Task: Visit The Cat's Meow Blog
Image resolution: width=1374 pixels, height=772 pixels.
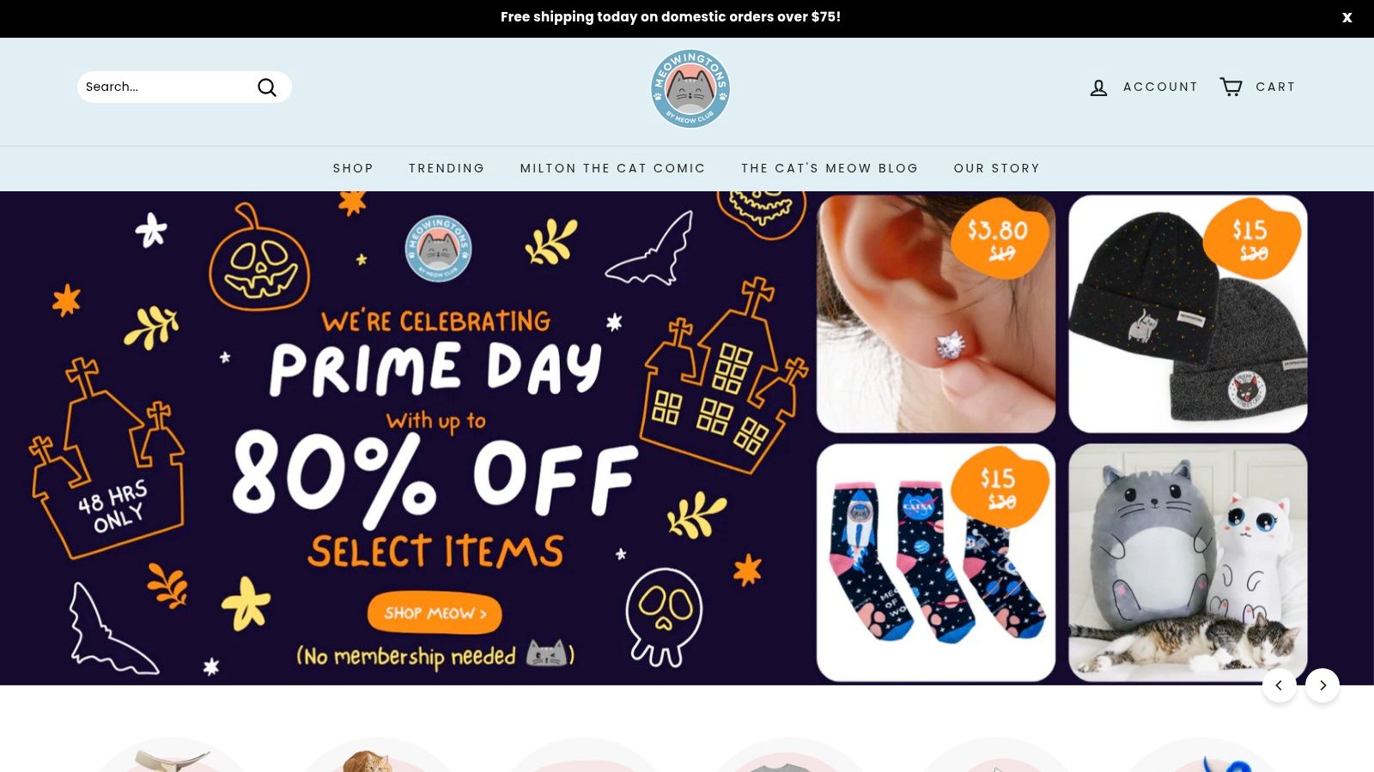Action: (x=830, y=168)
